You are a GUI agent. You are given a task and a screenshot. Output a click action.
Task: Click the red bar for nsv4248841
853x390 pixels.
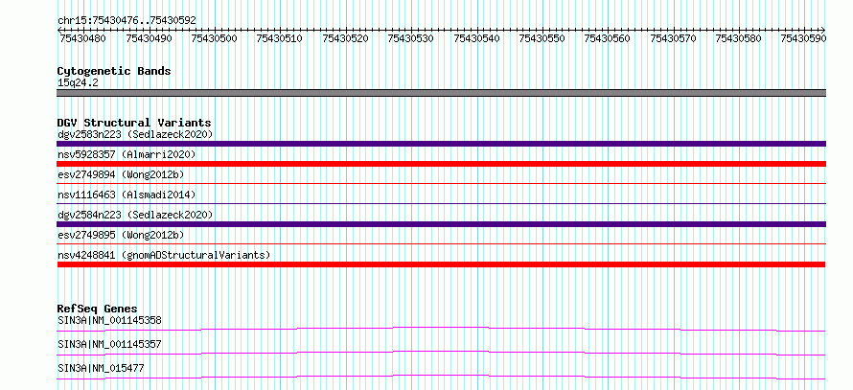coord(441,264)
